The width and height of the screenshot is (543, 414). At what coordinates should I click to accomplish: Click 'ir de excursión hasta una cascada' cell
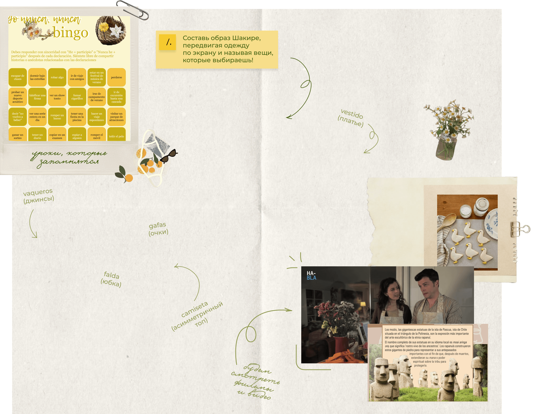116,97
